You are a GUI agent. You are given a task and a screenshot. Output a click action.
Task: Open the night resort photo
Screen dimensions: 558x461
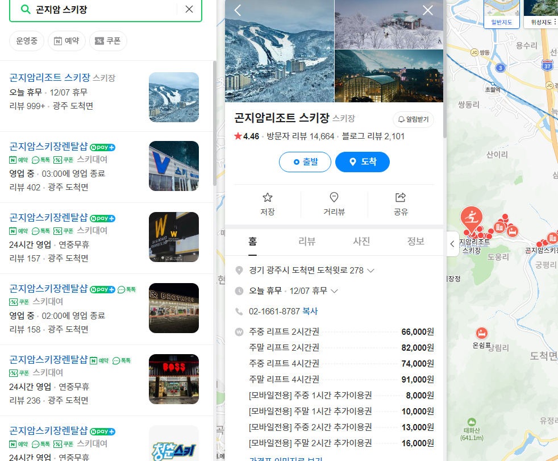click(389, 76)
